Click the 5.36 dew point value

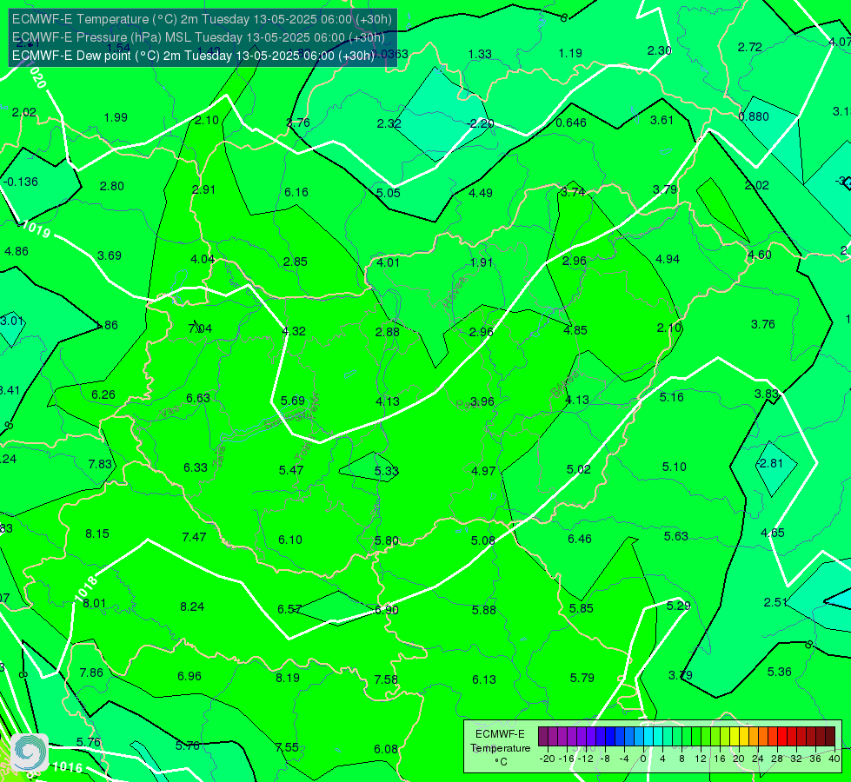pyautogui.click(x=780, y=673)
